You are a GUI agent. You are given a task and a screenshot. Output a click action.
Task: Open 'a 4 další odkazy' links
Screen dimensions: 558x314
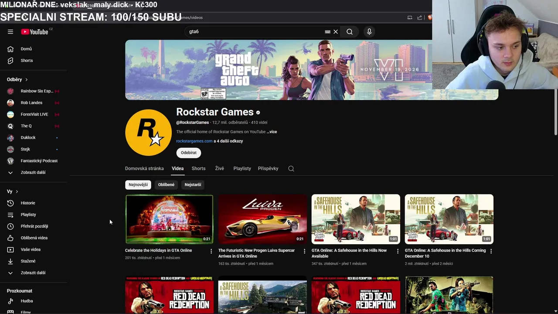(228, 141)
